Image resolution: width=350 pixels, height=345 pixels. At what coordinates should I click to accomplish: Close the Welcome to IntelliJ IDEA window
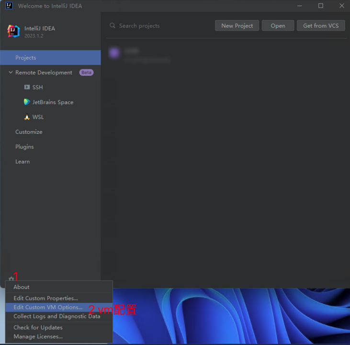pyautogui.click(x=341, y=6)
